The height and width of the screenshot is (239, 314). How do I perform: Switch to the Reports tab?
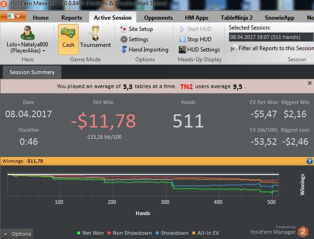72,18
